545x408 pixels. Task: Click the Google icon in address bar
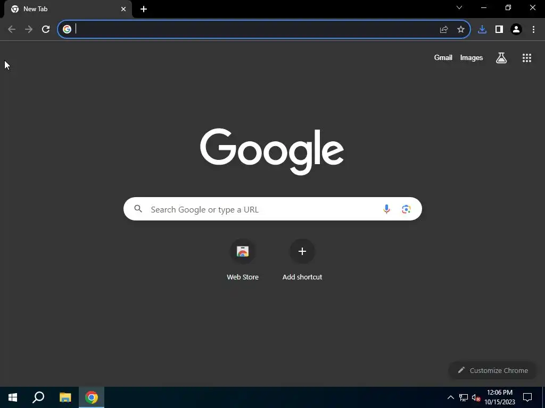[x=67, y=29]
